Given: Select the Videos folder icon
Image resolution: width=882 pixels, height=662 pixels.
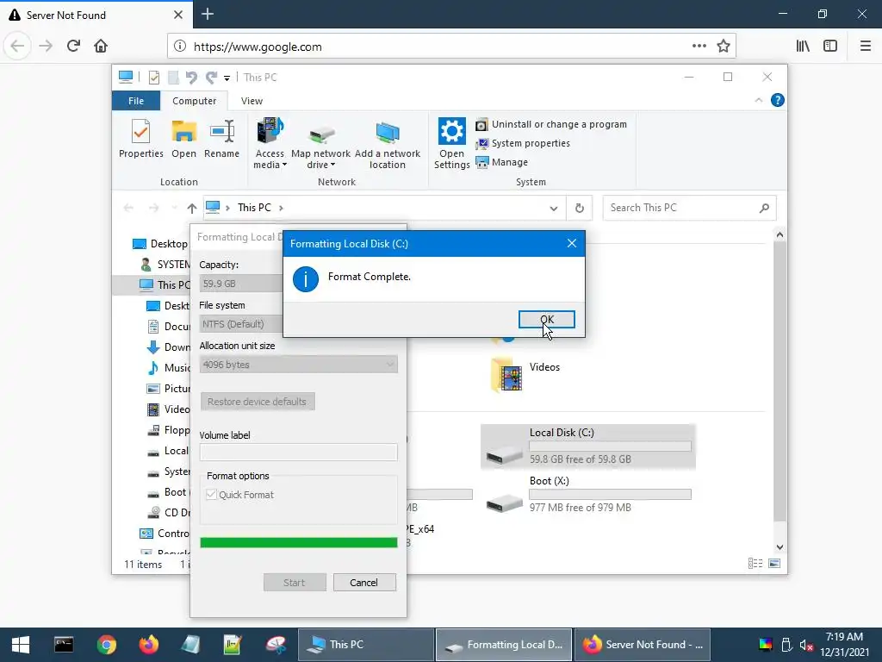Looking at the screenshot, I should click(x=507, y=374).
